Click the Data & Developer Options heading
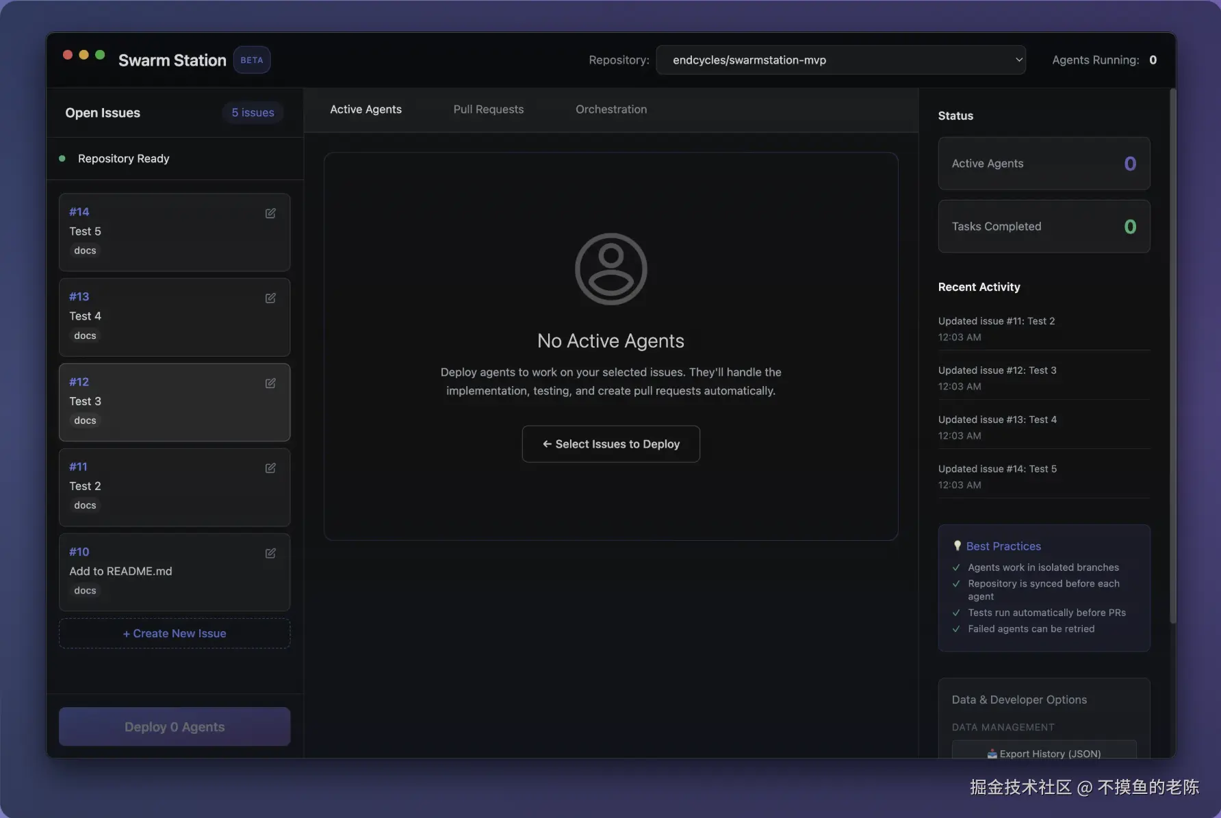This screenshot has height=818, width=1221. point(1019,700)
